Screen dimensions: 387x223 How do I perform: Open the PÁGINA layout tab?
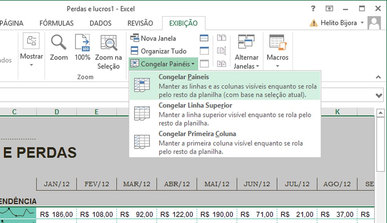[x=11, y=23]
